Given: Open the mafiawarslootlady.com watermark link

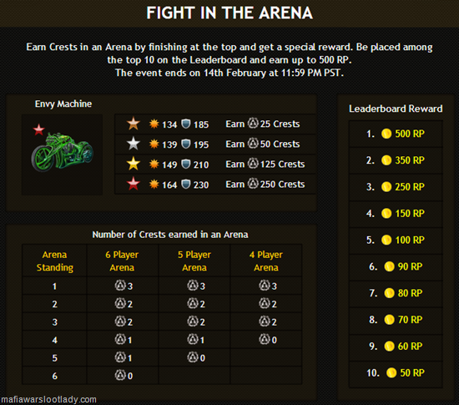Looking at the screenshot, I should 48,399.
